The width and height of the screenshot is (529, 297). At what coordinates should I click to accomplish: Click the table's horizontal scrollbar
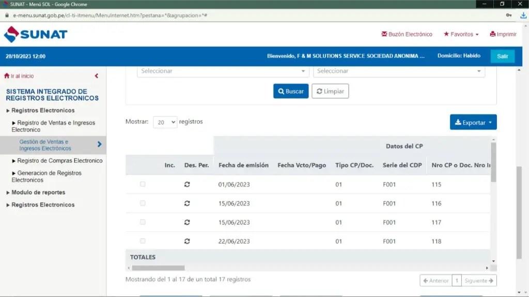coord(158,268)
